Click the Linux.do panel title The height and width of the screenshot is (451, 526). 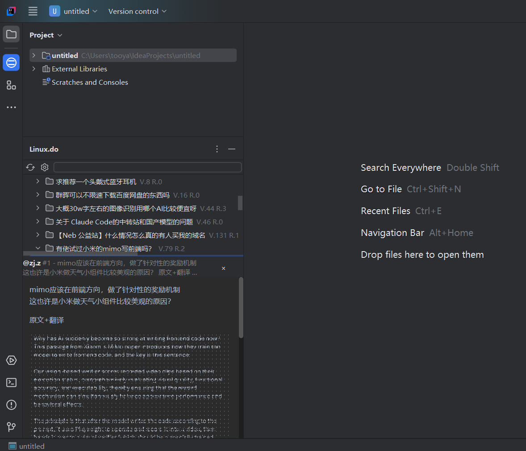(x=44, y=149)
